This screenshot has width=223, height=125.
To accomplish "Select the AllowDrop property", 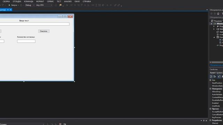I will coord(216,92).
